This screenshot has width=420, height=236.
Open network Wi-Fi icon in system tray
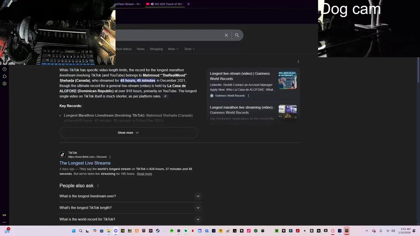(388, 231)
